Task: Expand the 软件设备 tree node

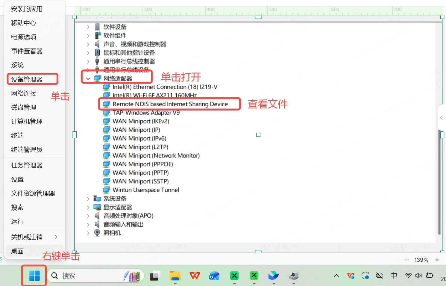Action: pos(88,27)
